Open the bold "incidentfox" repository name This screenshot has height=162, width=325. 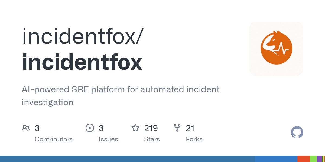(x=82, y=62)
